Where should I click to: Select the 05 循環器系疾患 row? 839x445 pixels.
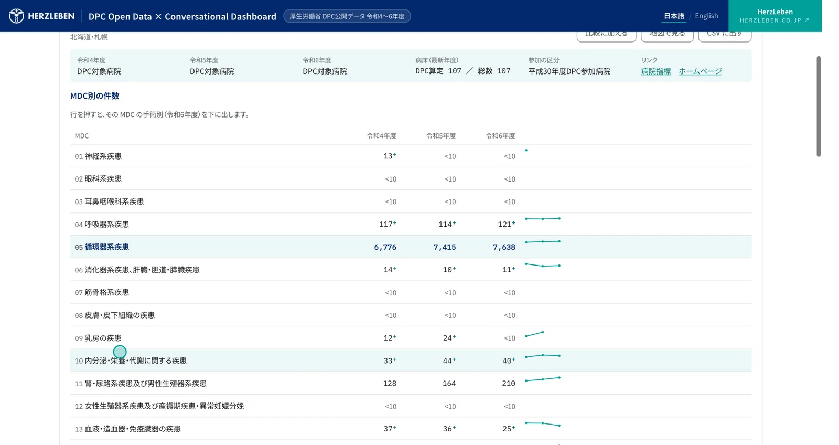[411, 247]
